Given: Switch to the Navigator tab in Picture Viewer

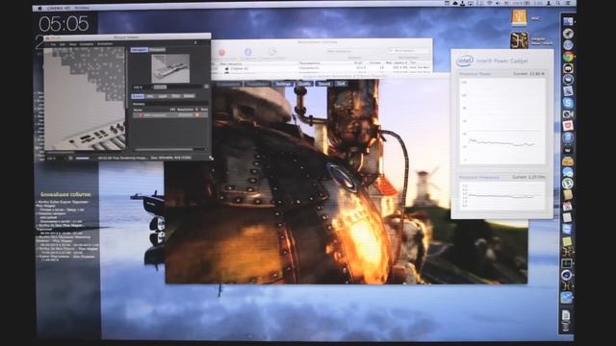Looking at the screenshot, I should click(139, 50).
